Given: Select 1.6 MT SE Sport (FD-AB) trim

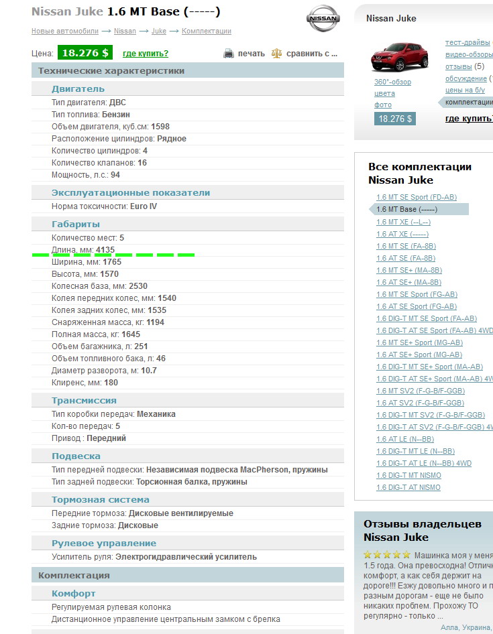Looking at the screenshot, I should (416, 197).
